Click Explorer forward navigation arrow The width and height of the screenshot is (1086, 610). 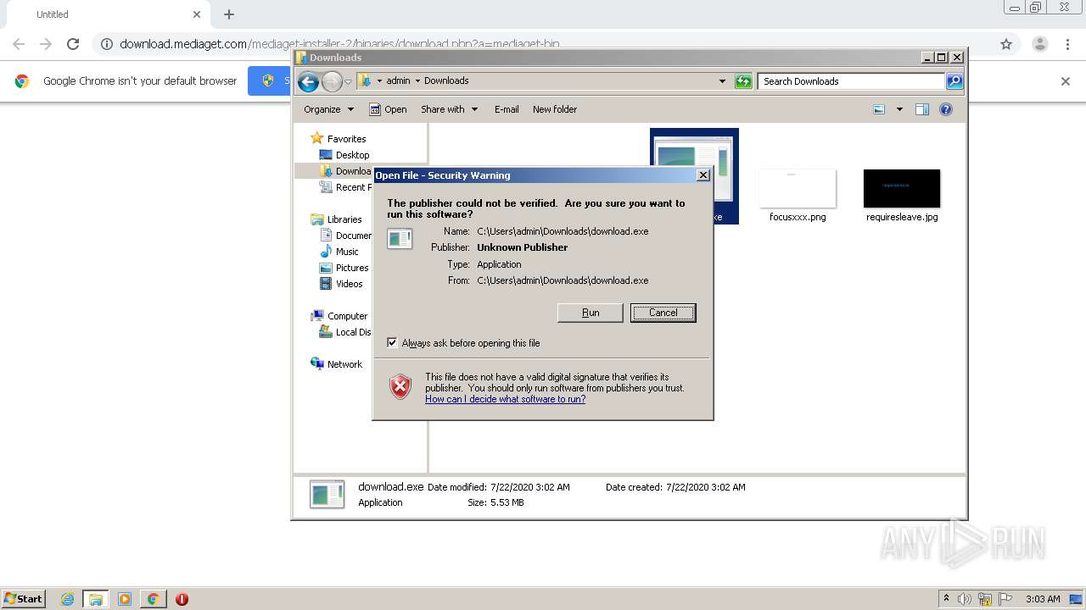pos(332,81)
